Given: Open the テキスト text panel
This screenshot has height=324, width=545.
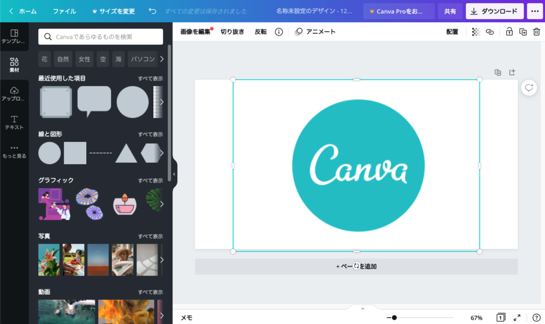Looking at the screenshot, I should tap(14, 123).
